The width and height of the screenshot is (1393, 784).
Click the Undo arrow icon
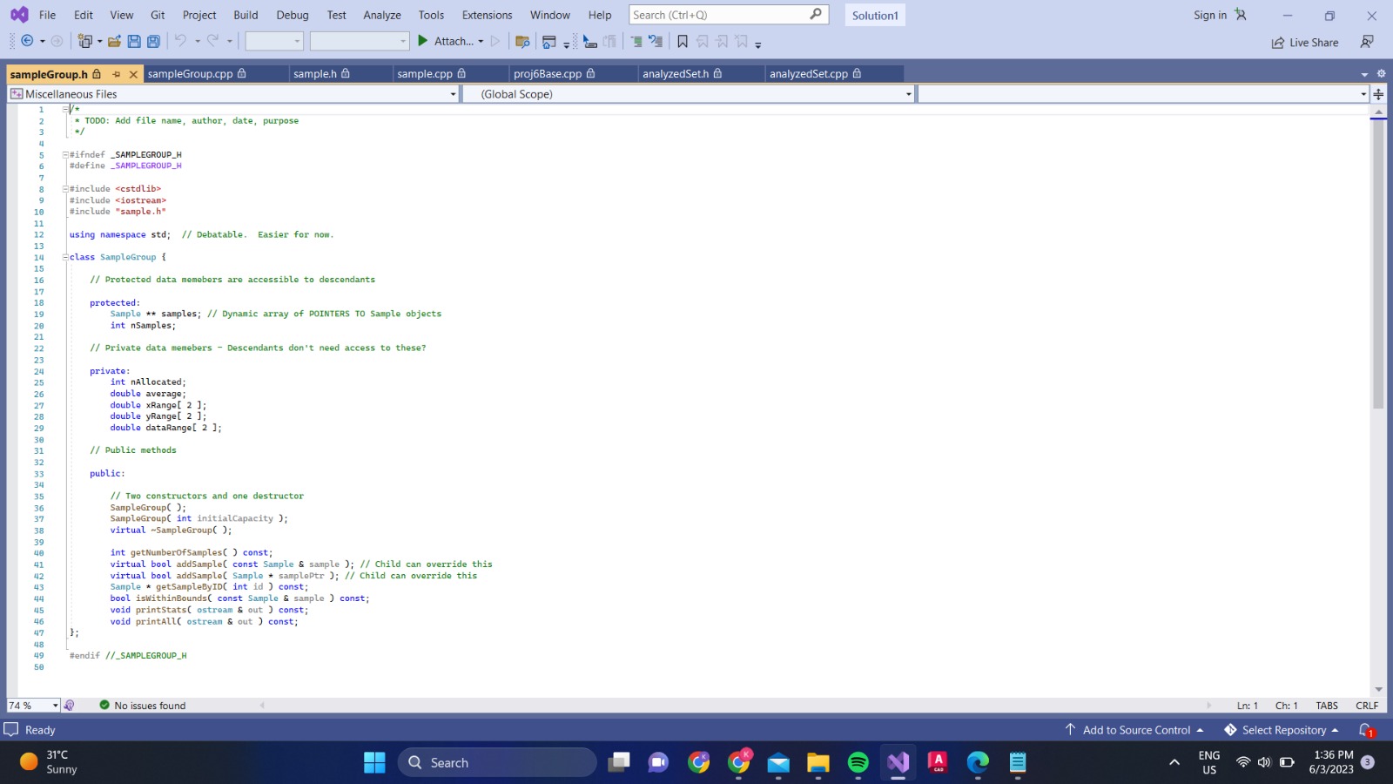point(180,41)
